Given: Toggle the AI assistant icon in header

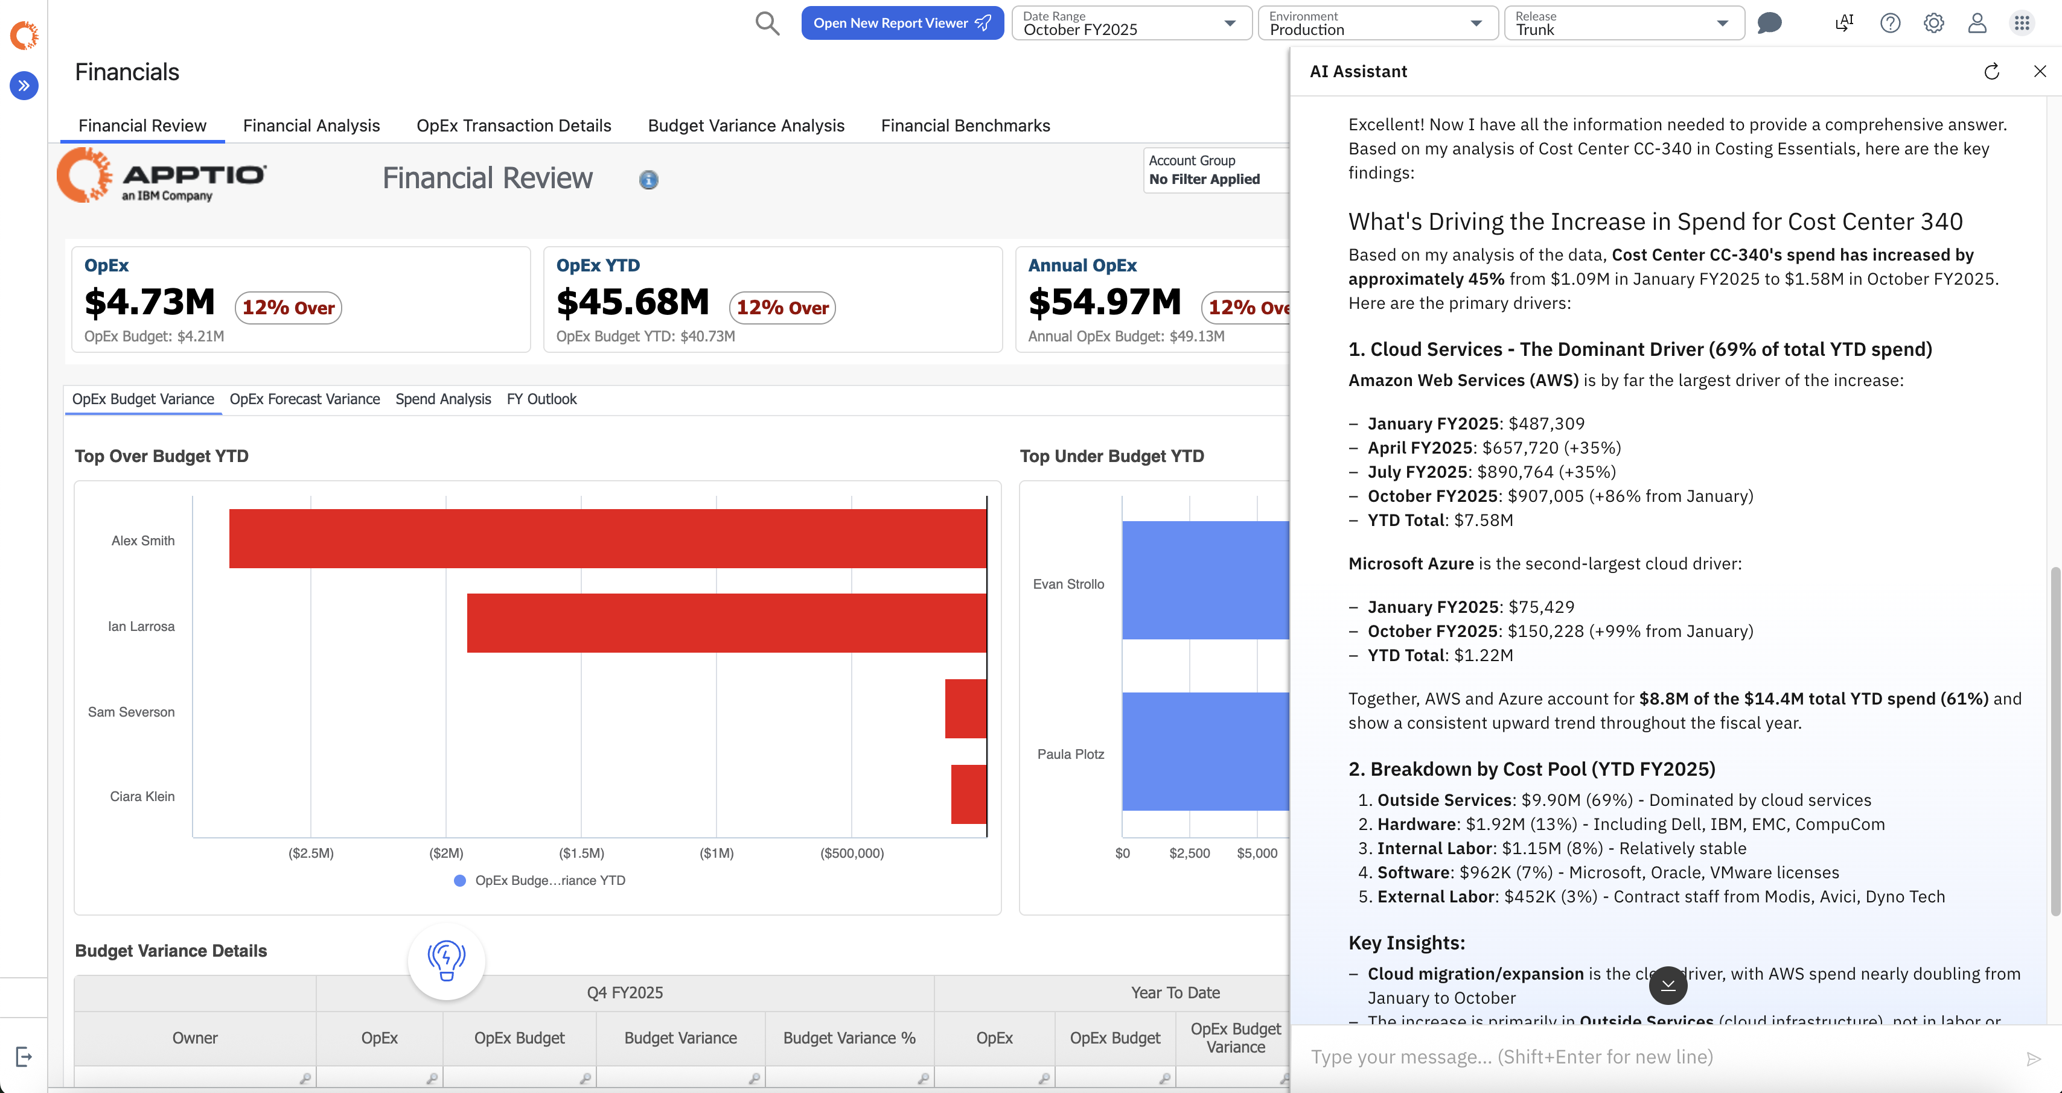Looking at the screenshot, I should pos(1844,23).
